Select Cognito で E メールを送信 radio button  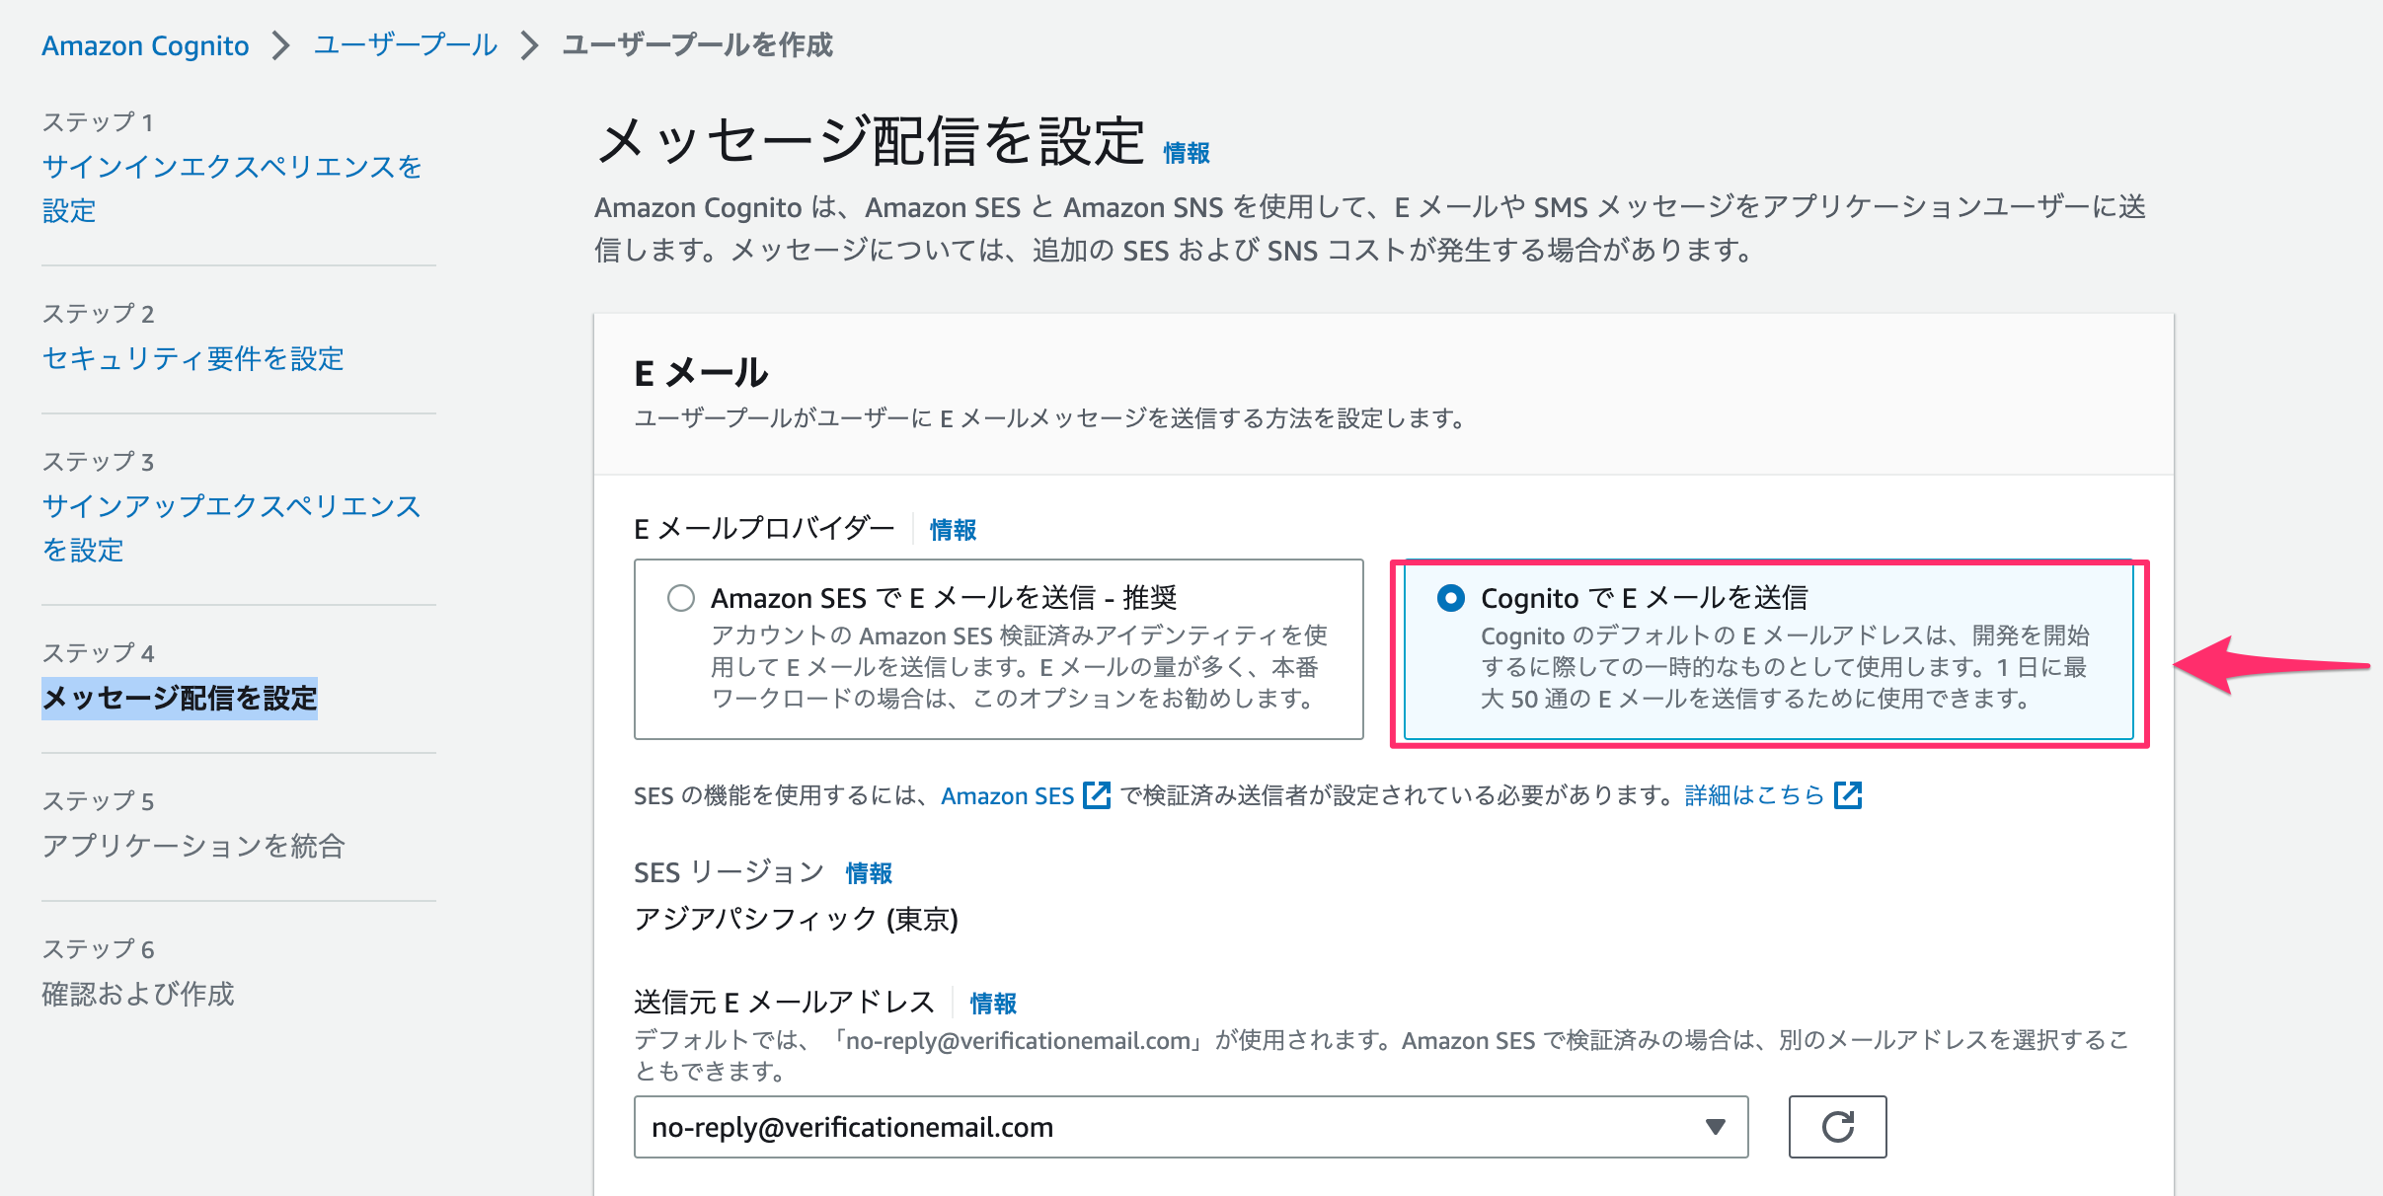point(1451,598)
